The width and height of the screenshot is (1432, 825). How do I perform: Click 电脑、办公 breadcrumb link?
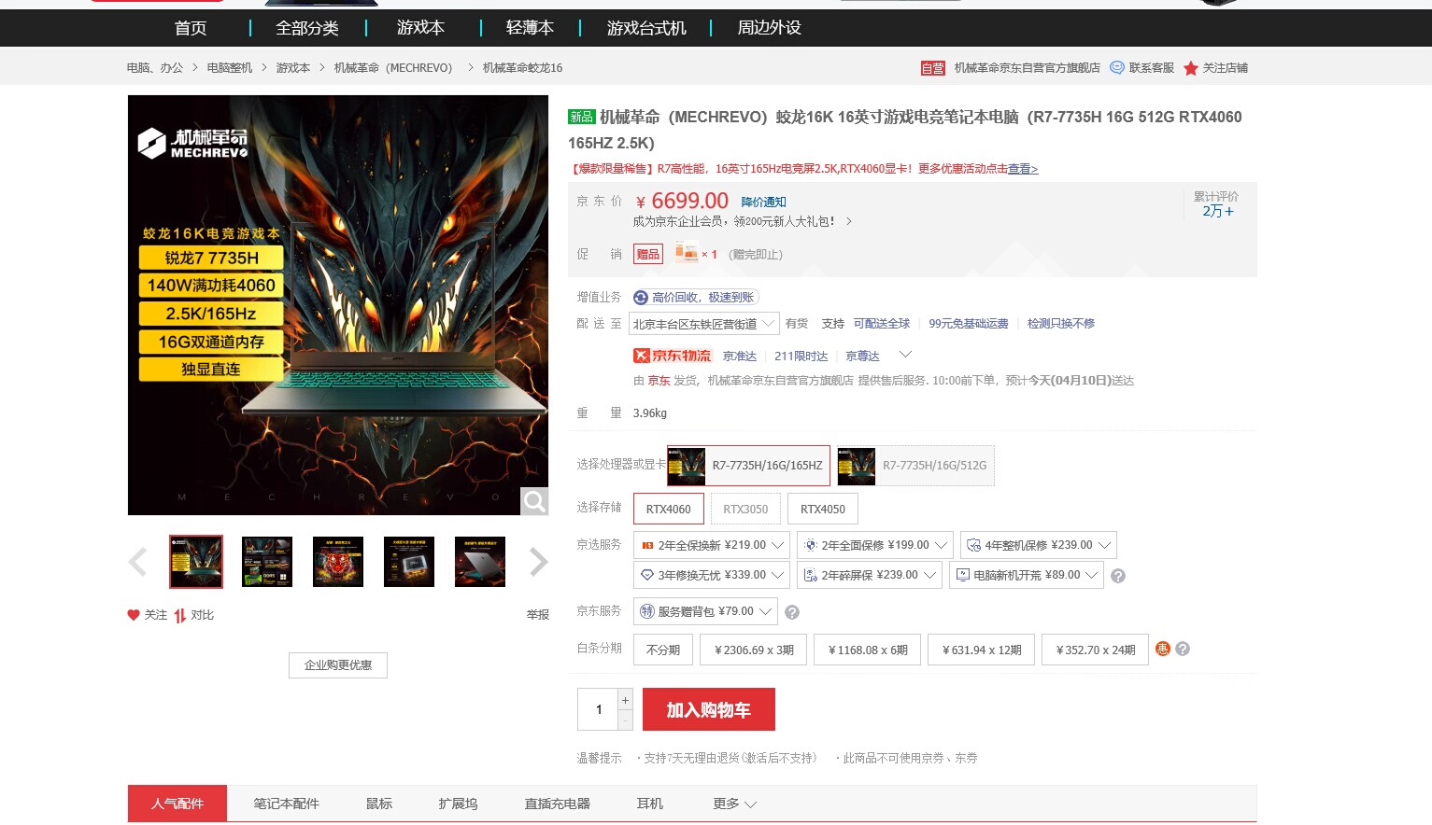pos(155,68)
